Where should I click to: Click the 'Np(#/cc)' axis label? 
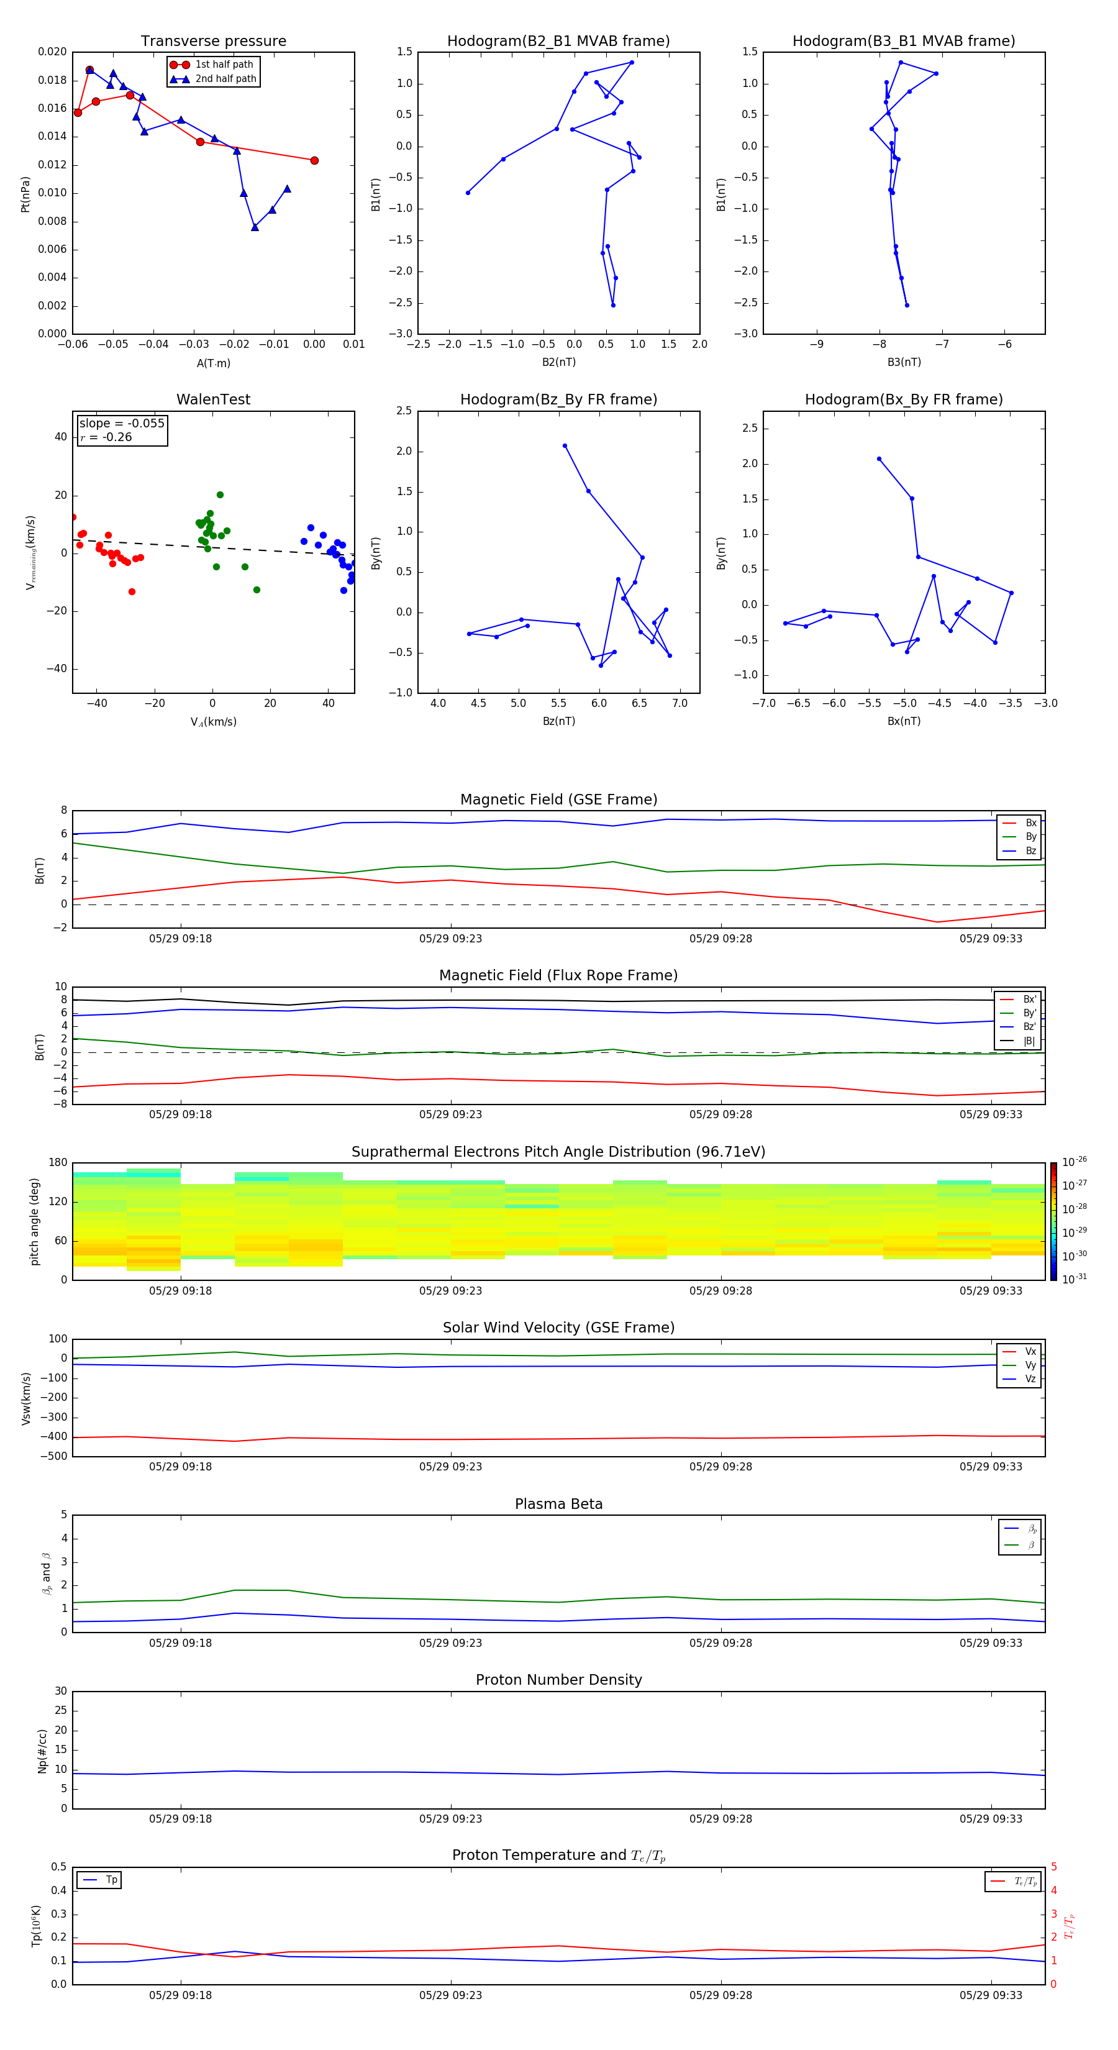click(42, 1751)
